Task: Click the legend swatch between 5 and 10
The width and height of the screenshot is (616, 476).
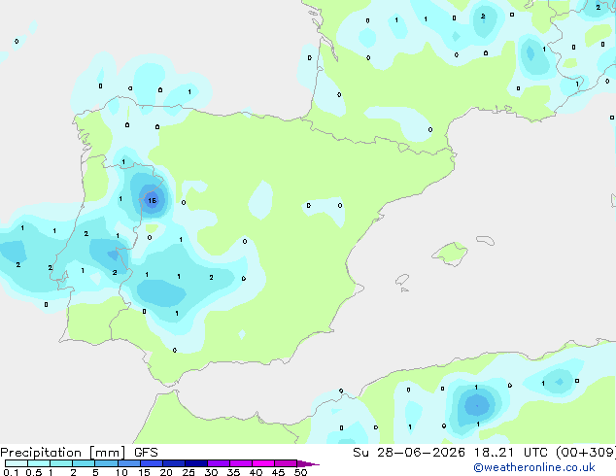Action: pos(106,463)
